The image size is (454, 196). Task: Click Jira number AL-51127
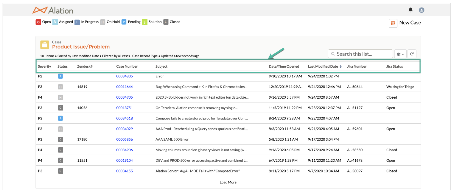pyautogui.click(x=355, y=108)
